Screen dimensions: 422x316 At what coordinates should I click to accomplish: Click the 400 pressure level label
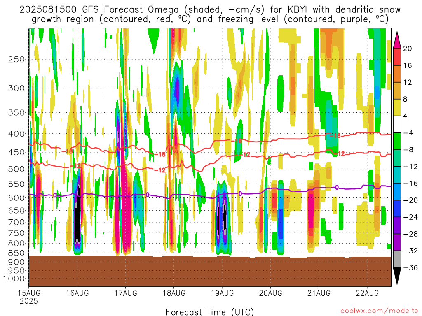(16, 134)
